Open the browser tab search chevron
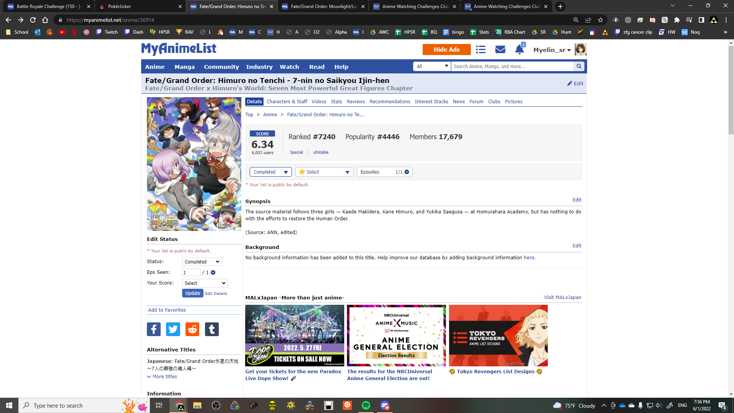The width and height of the screenshot is (734, 413). pyautogui.click(x=673, y=6)
